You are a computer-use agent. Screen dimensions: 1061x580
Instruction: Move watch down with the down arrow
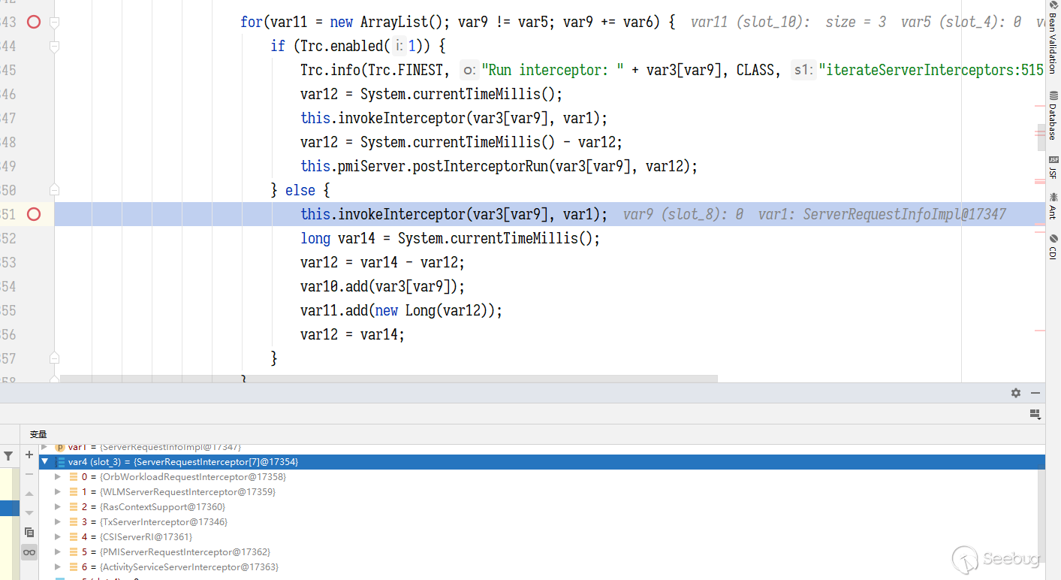[29, 512]
